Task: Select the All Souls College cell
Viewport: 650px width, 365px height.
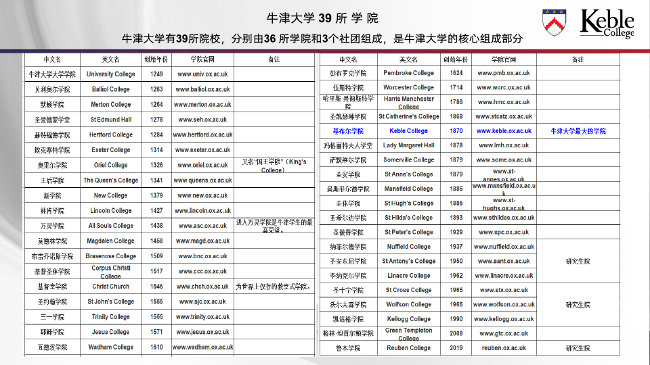Action: click(x=110, y=226)
